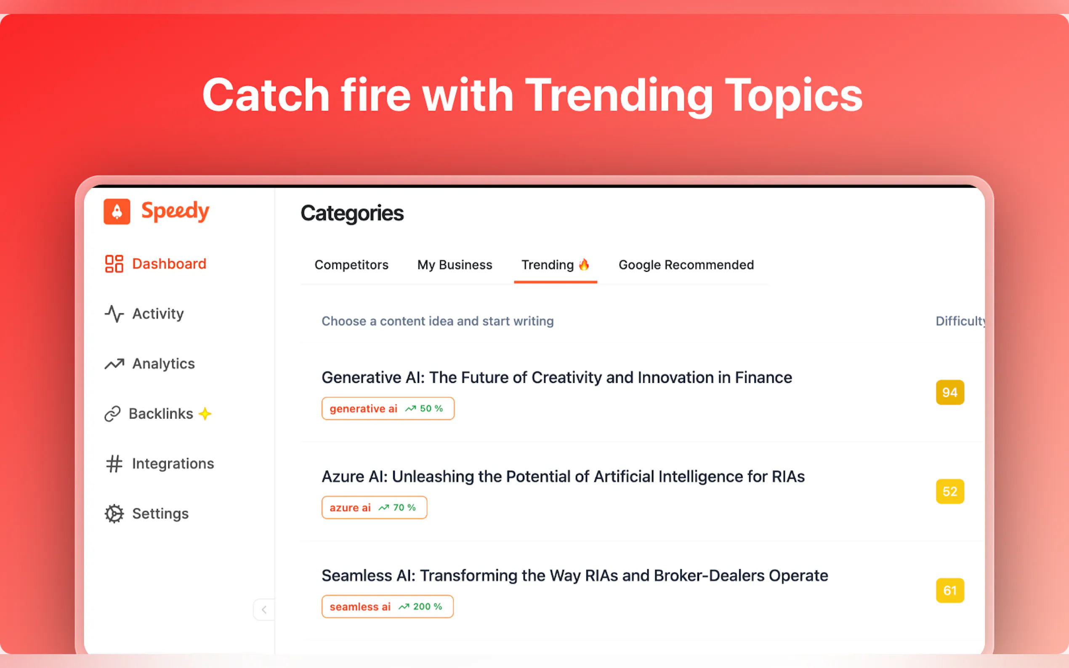The height and width of the screenshot is (668, 1069).
Task: Collapse the sidebar with the chevron
Action: [264, 610]
